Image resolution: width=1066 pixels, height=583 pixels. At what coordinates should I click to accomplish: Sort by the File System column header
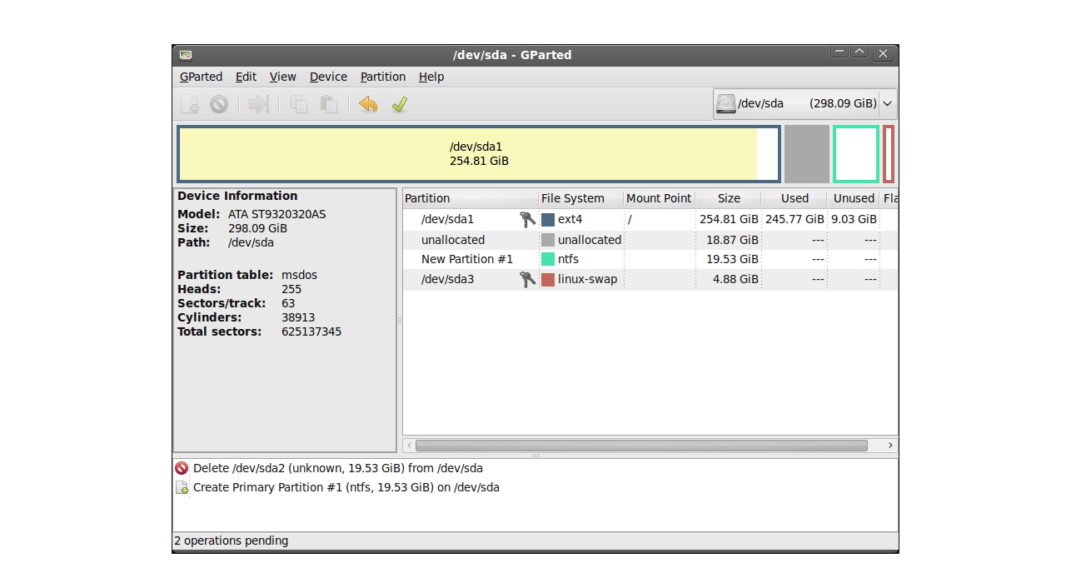pyautogui.click(x=573, y=198)
